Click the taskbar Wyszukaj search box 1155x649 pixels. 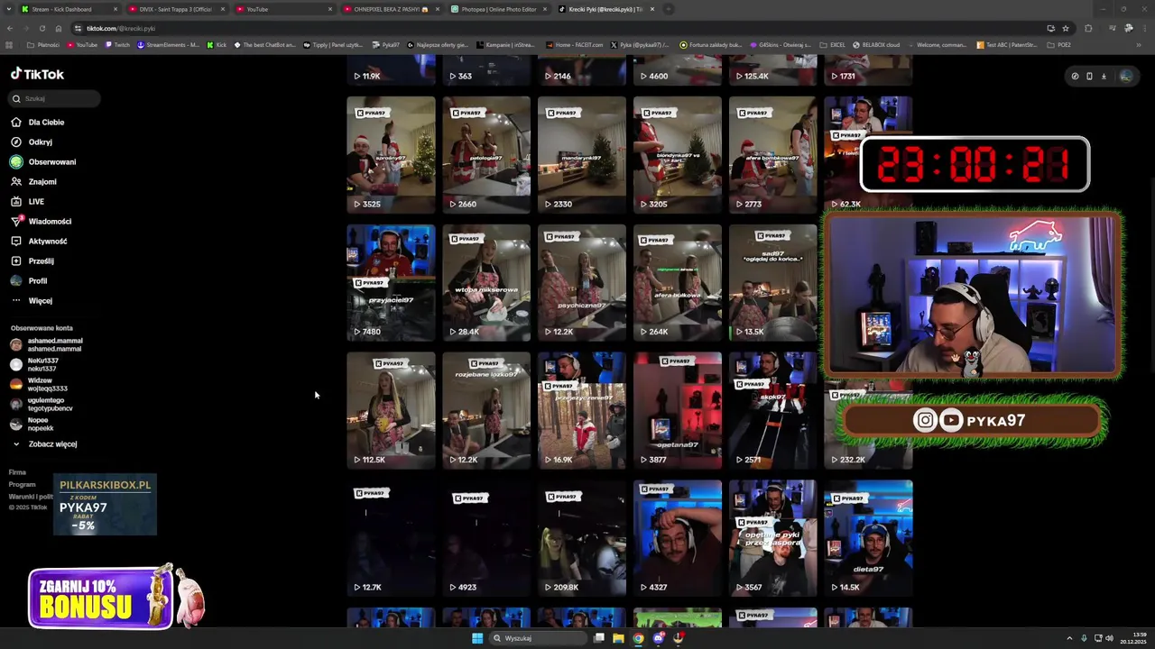click(x=537, y=638)
